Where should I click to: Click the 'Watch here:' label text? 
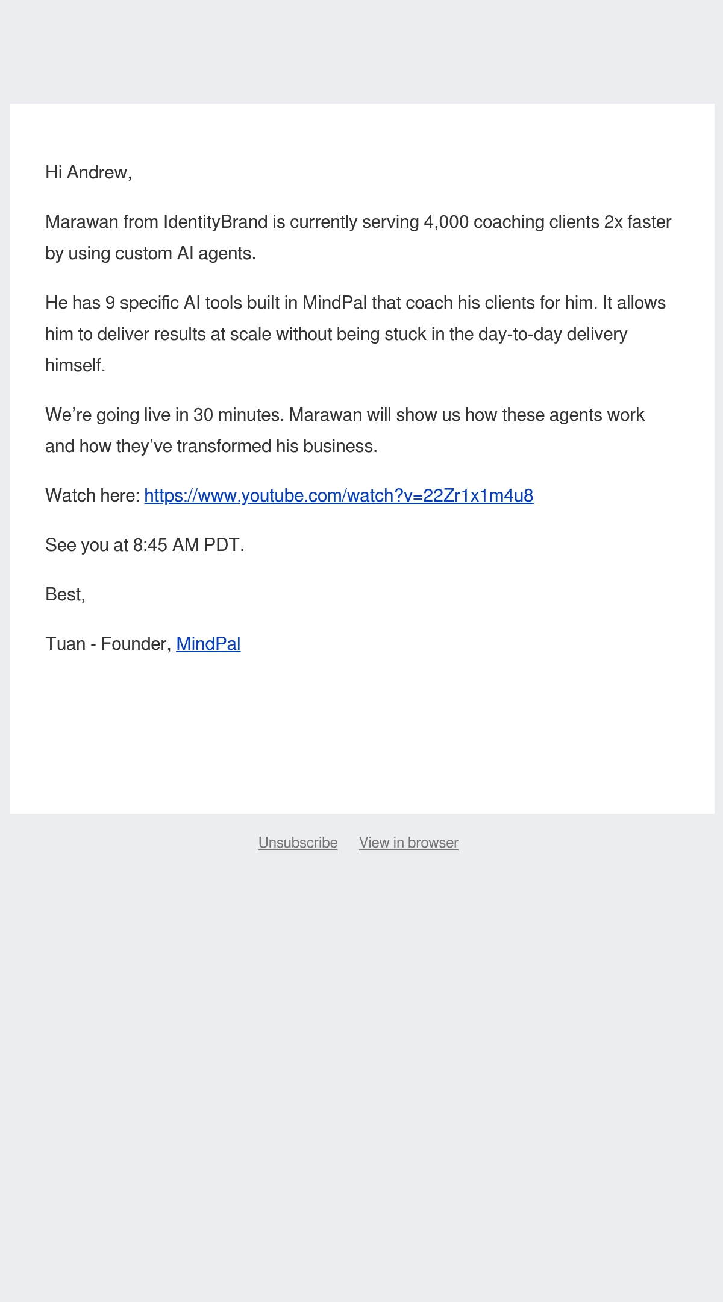pyautogui.click(x=93, y=495)
